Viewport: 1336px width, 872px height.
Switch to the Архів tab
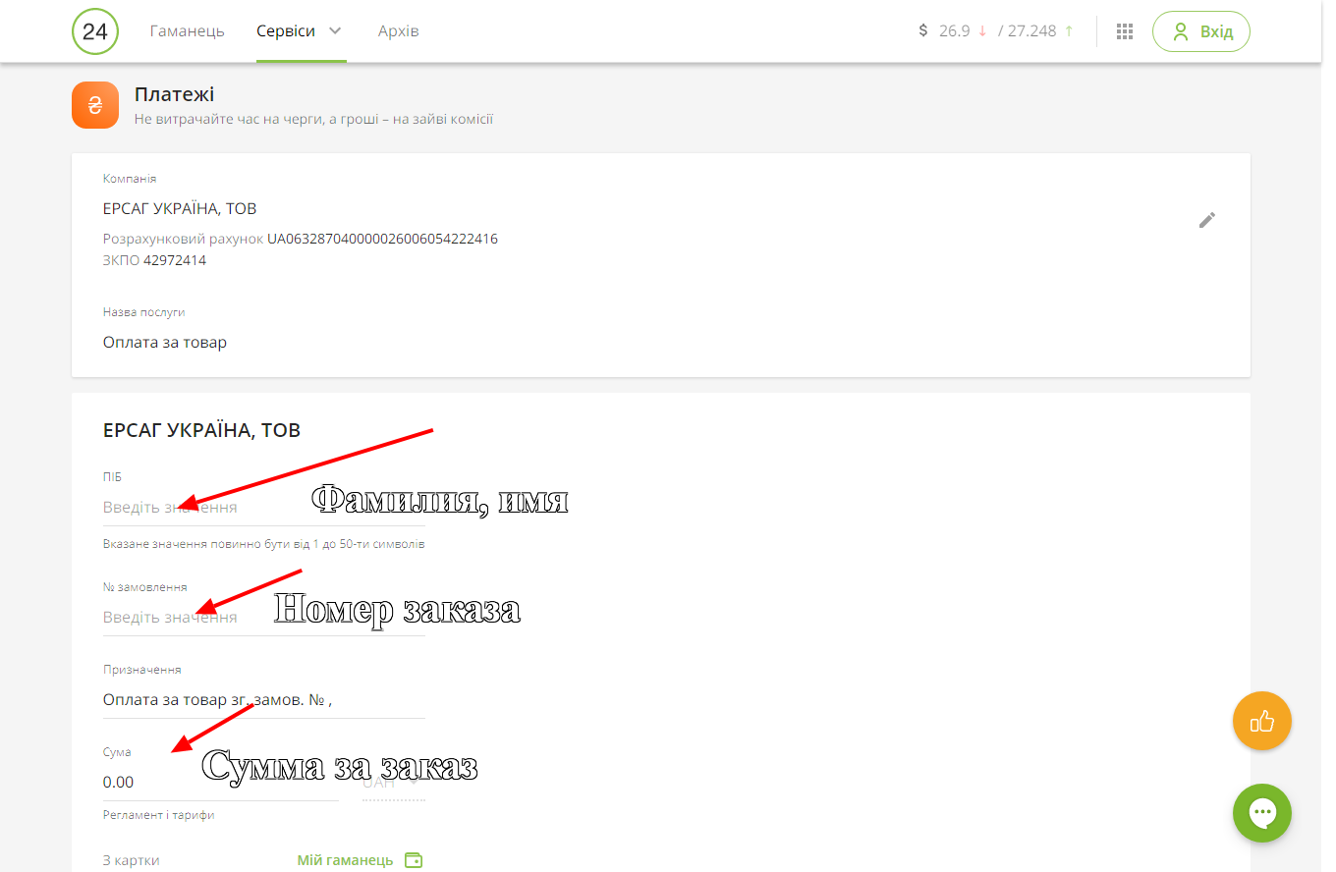tap(399, 31)
